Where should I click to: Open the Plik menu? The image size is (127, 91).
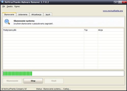click(4, 7)
